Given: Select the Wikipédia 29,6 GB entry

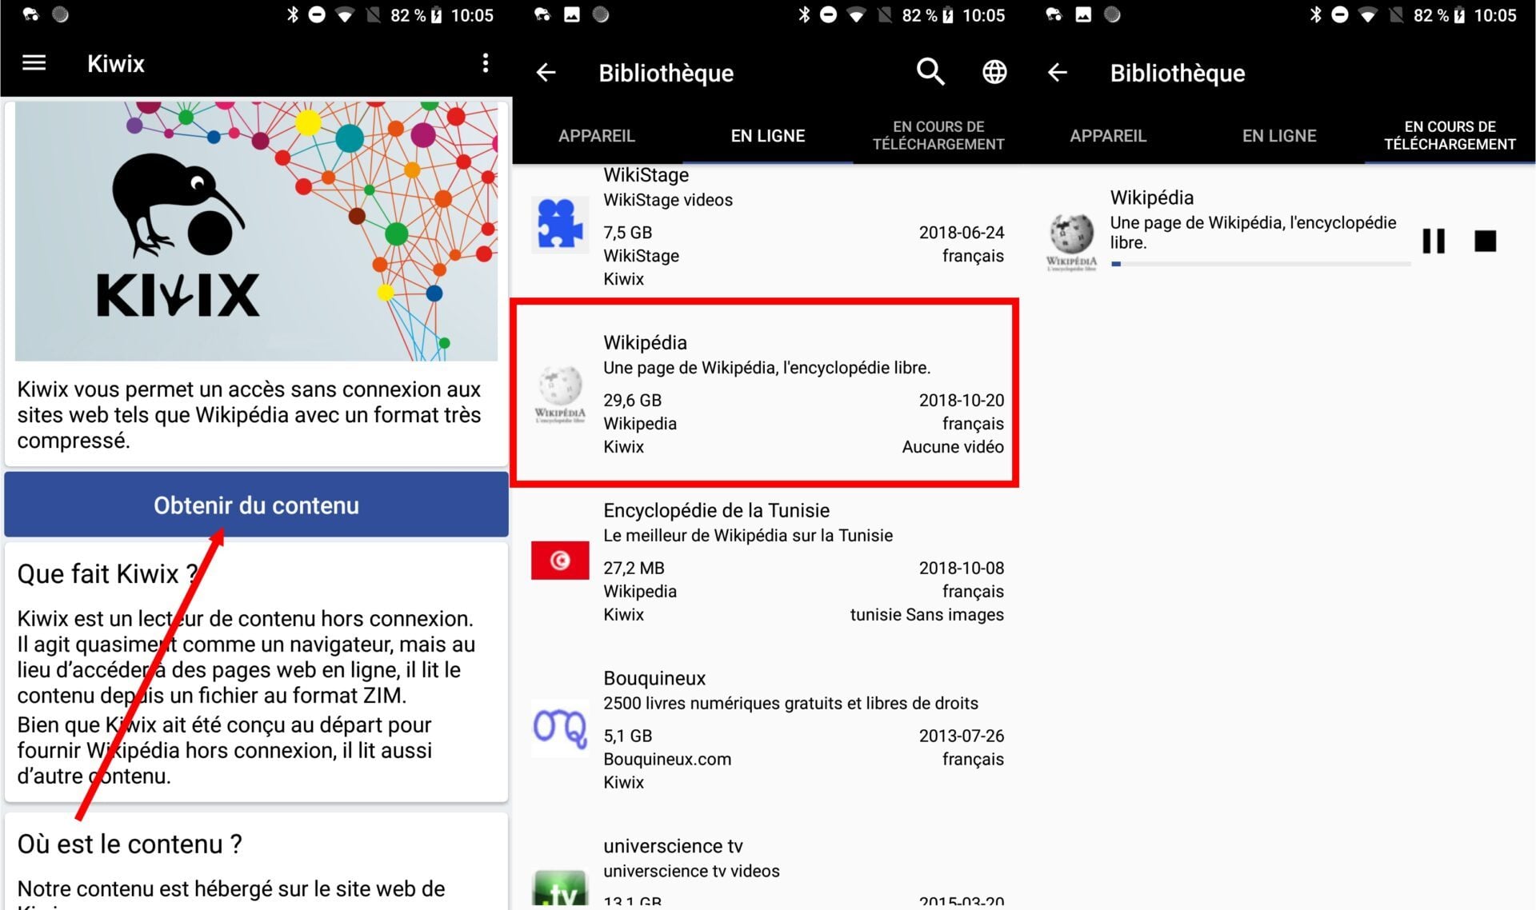Looking at the screenshot, I should (x=764, y=393).
